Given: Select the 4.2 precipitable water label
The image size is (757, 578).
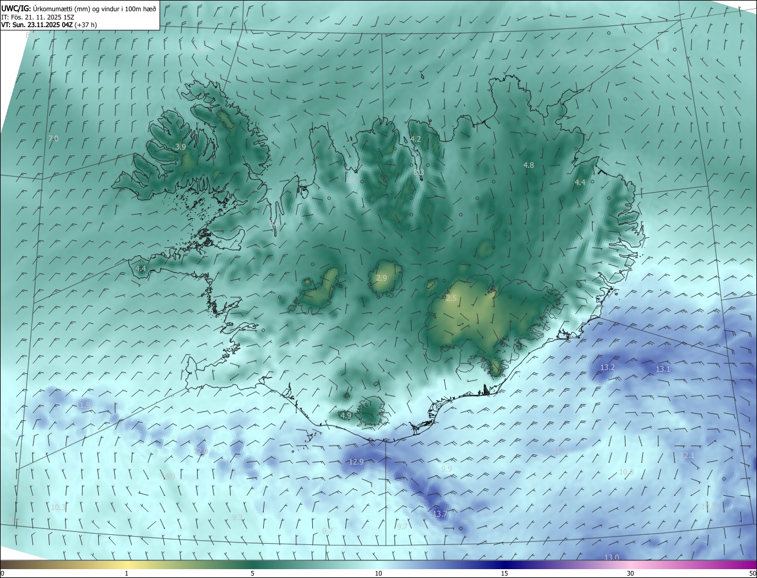Looking at the screenshot, I should (416, 139).
